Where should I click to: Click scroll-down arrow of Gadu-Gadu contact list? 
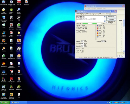(x=124, y=51)
